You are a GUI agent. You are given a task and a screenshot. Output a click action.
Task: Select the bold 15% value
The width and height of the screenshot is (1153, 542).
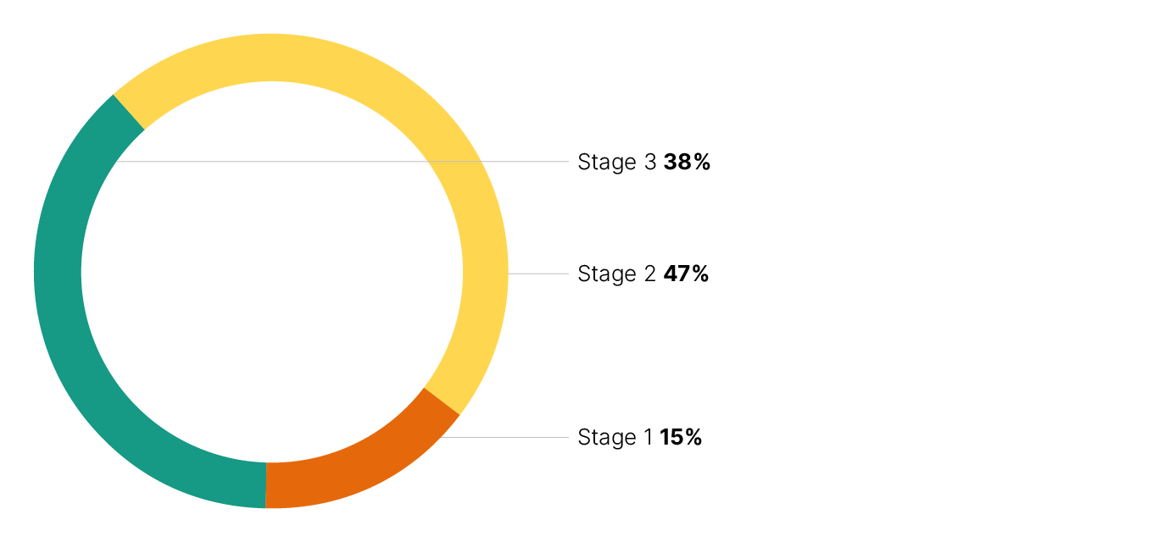click(x=681, y=437)
